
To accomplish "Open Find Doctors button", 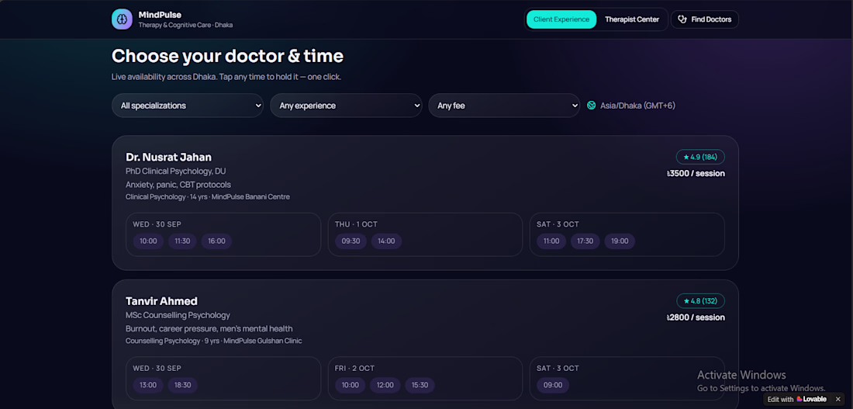I will tap(704, 19).
